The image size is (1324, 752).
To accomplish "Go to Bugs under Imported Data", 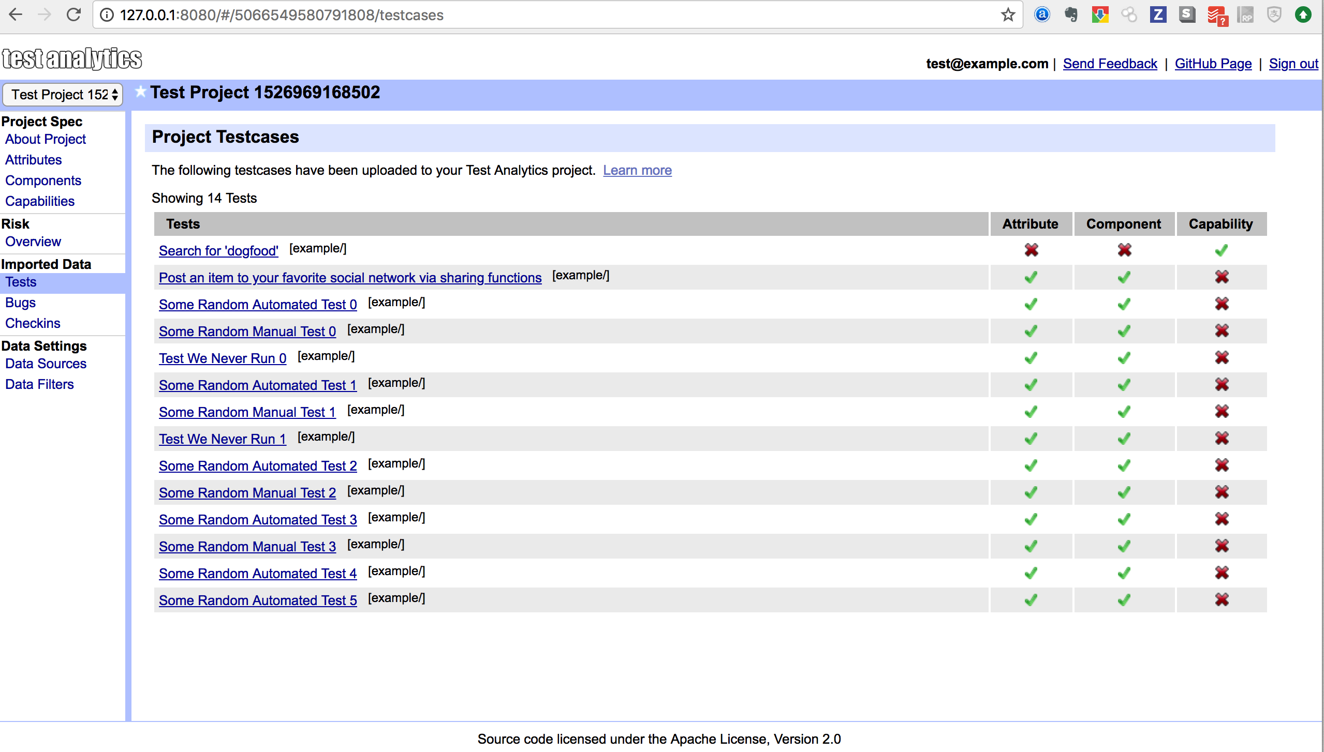I will [21, 303].
